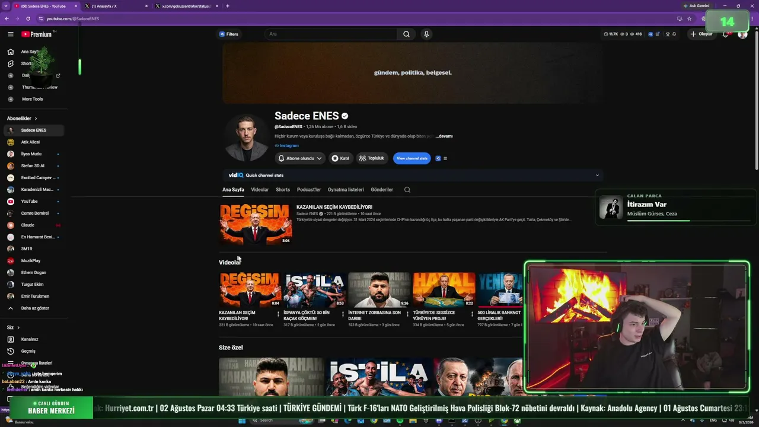Viewport: 759px width, 427px height.
Task: Open the featured KAZANILAN SEÇİM KAYBEDİLİYOR video title
Action: [x=334, y=207]
